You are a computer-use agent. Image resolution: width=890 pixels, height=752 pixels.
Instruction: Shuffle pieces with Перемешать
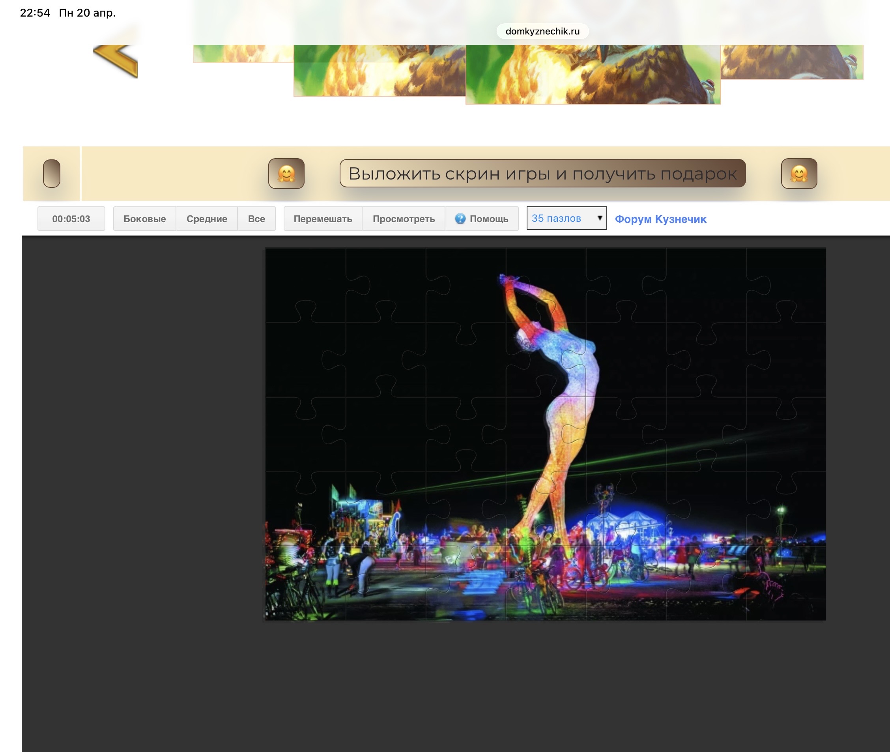pos(323,219)
